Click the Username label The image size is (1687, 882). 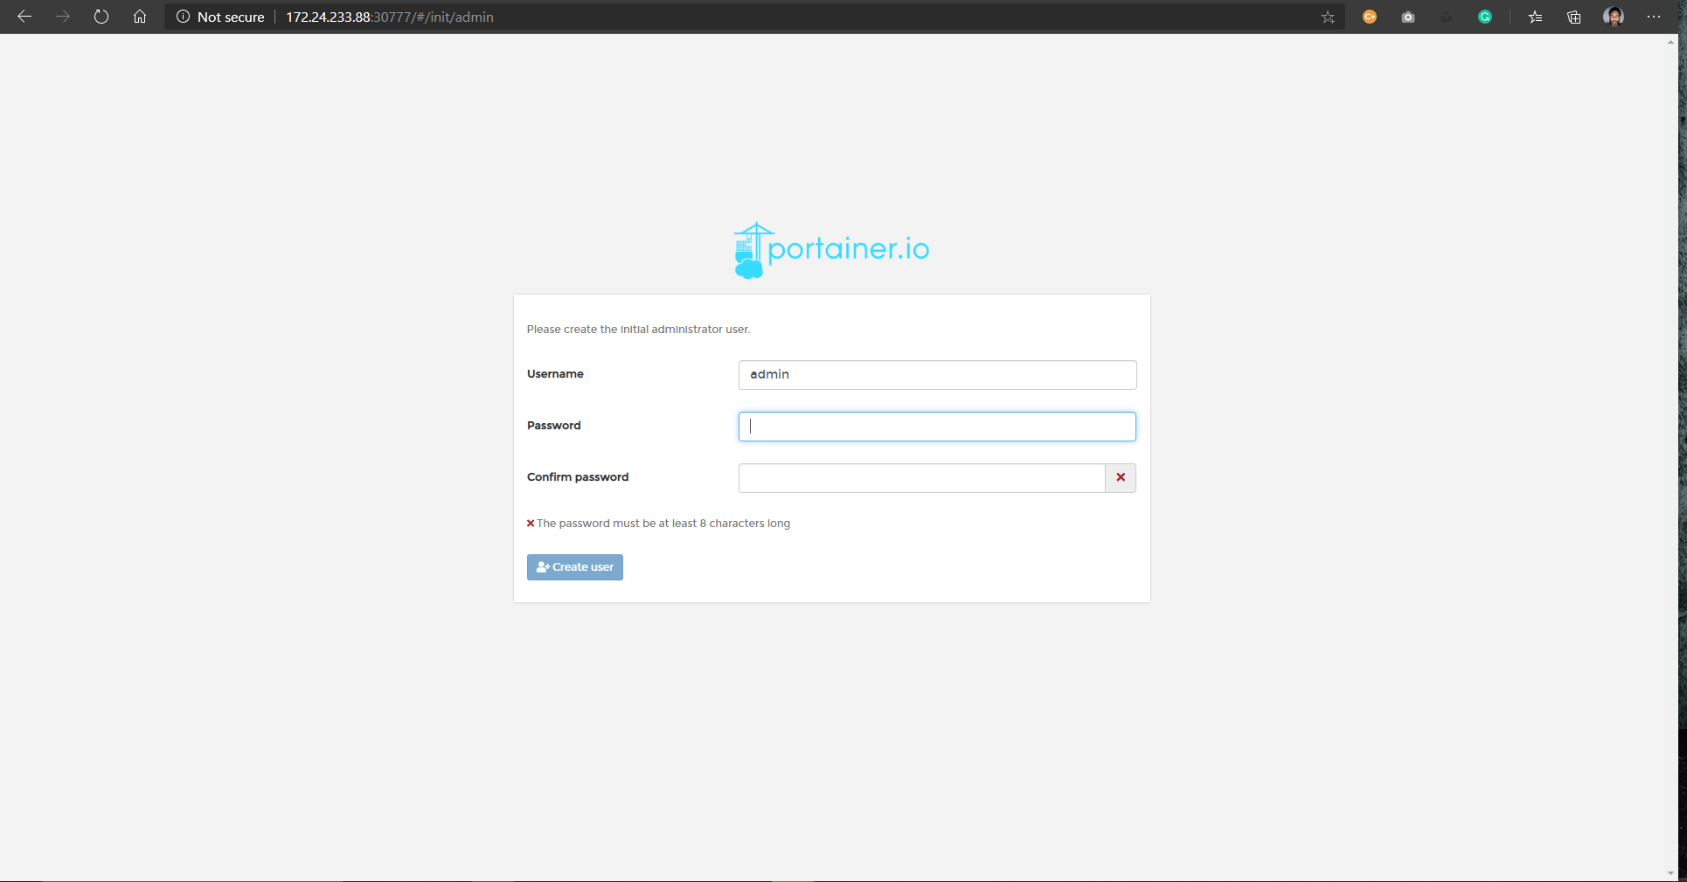(x=555, y=374)
